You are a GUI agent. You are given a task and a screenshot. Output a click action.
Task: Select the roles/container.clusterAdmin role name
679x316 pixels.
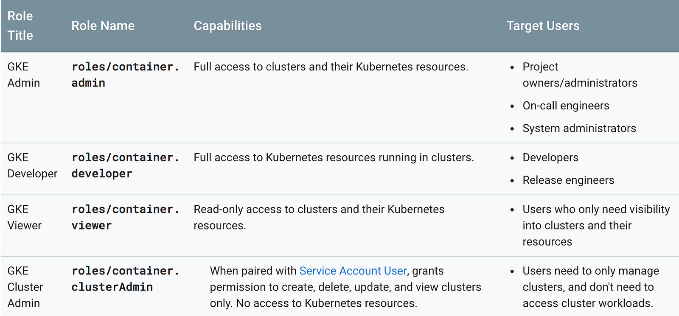[125, 279]
